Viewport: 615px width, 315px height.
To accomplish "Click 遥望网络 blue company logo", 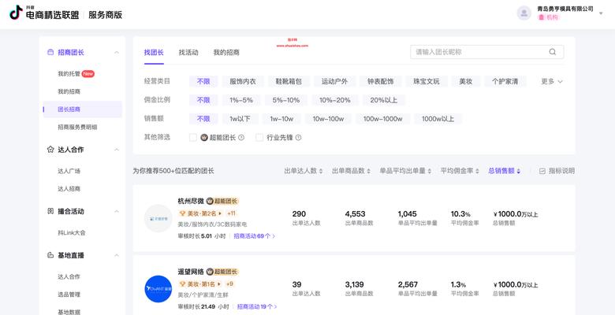I will pyautogui.click(x=158, y=289).
